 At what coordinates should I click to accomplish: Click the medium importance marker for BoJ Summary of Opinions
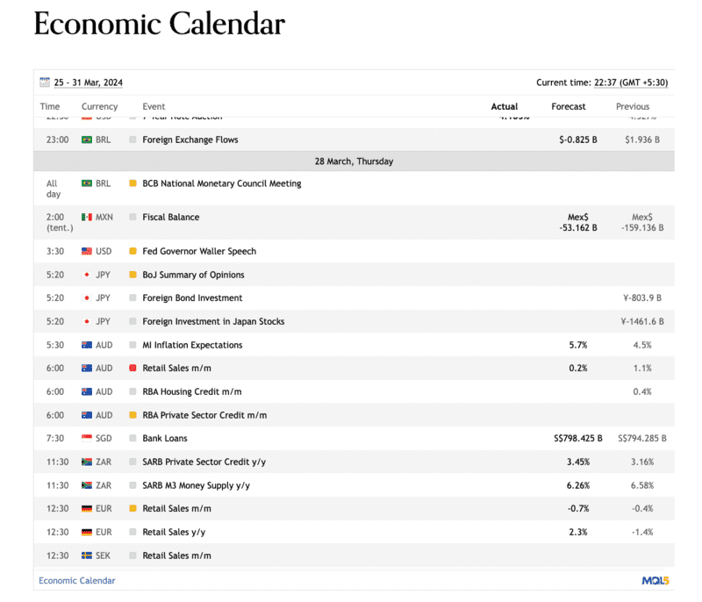133,275
